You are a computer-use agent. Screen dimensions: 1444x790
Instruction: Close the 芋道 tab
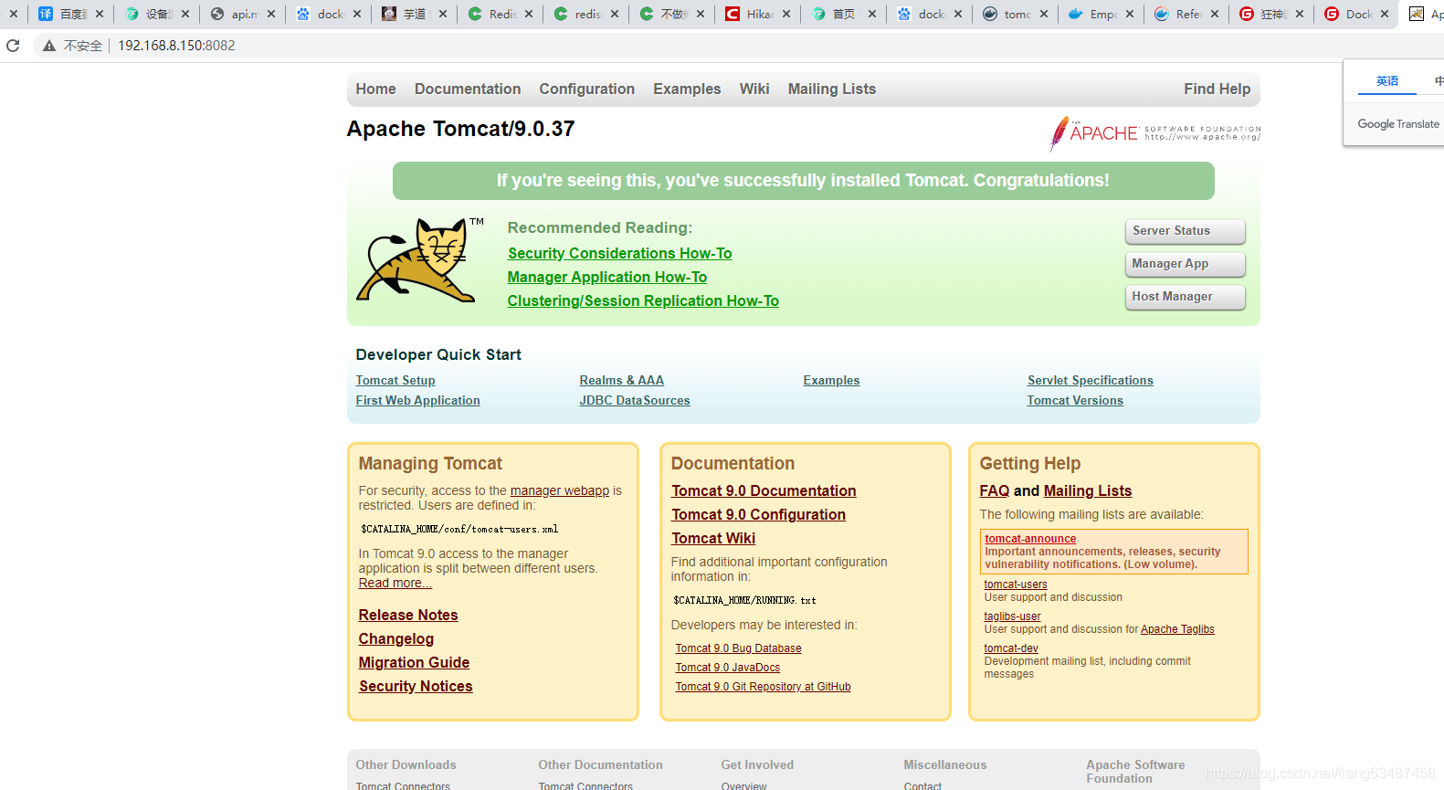443,14
